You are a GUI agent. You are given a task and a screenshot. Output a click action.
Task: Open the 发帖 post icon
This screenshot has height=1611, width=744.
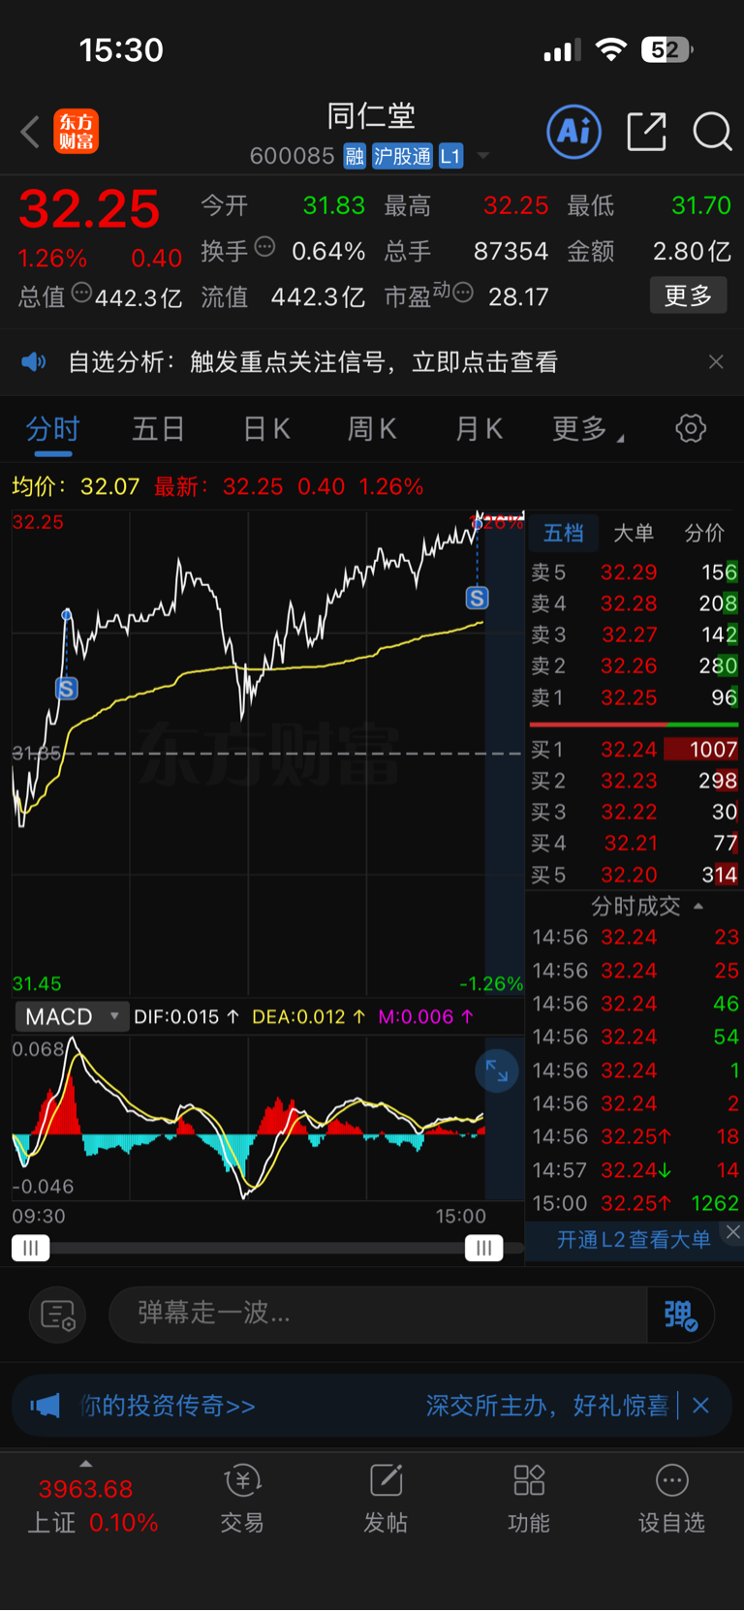[x=386, y=1498]
